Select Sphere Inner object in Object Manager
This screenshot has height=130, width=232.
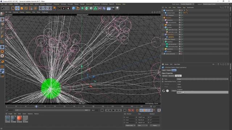pos(169,10)
